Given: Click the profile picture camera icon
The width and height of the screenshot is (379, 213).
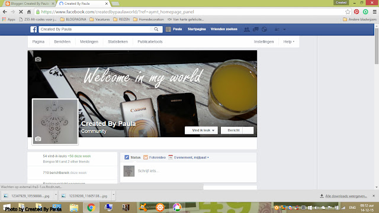Looking at the screenshot, I should pyautogui.click(x=38, y=139).
